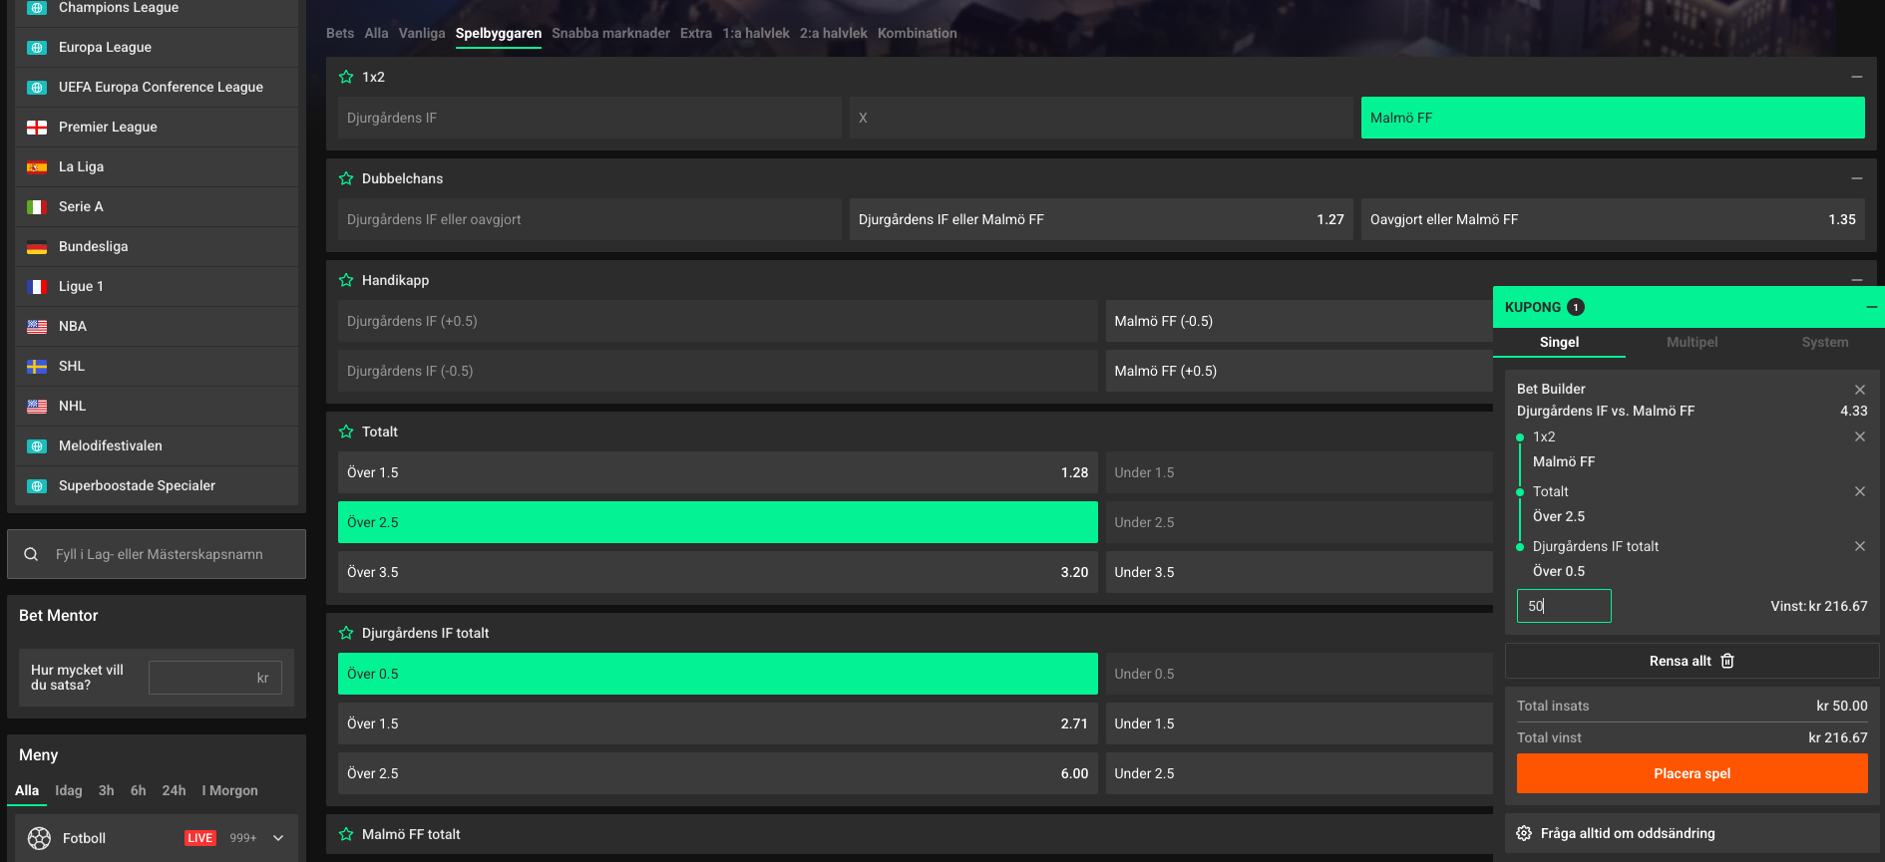Select Över 1.5 at odds 2.71
The width and height of the screenshot is (1885, 862).
(718, 723)
